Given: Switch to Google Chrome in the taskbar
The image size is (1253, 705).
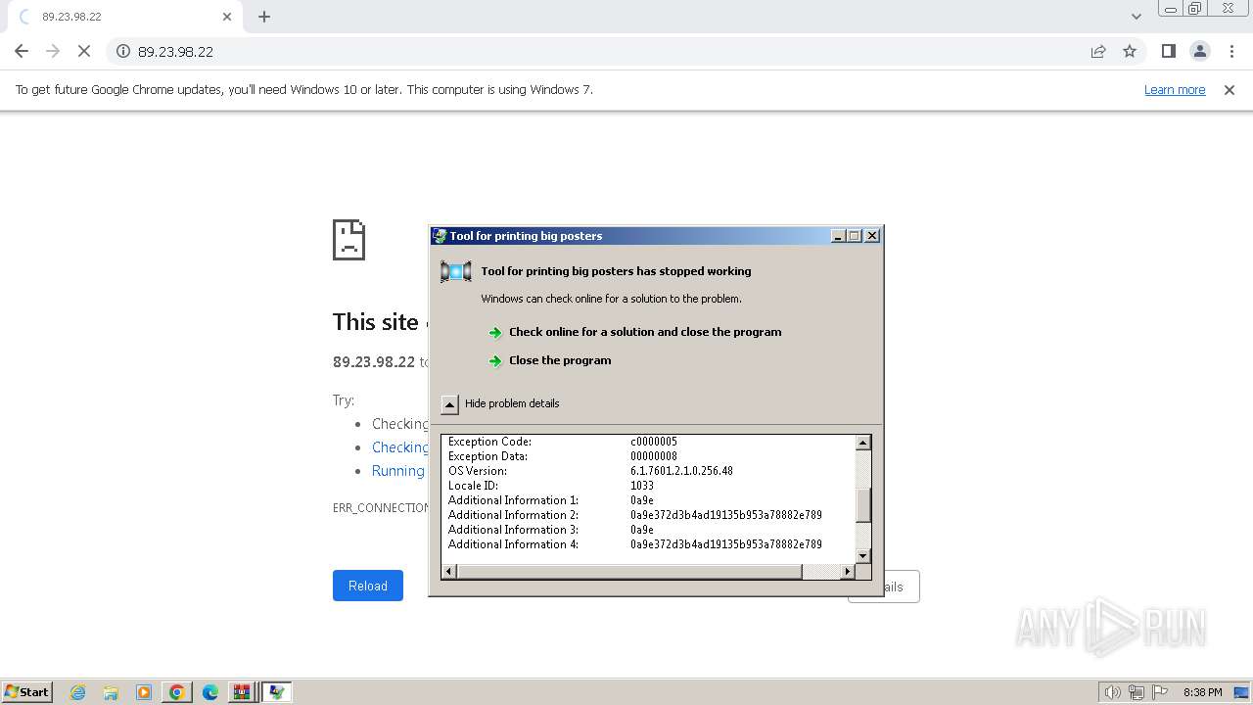Looking at the screenshot, I should [x=177, y=692].
